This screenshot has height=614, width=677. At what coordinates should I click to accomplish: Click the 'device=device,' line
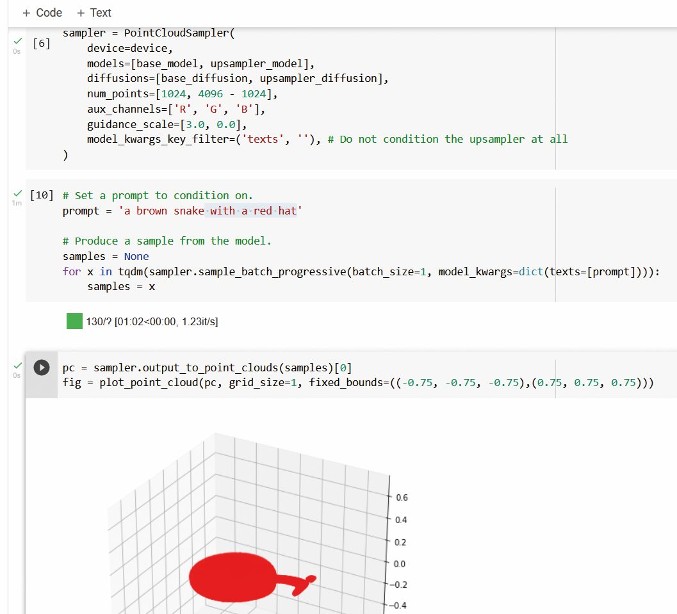point(130,48)
